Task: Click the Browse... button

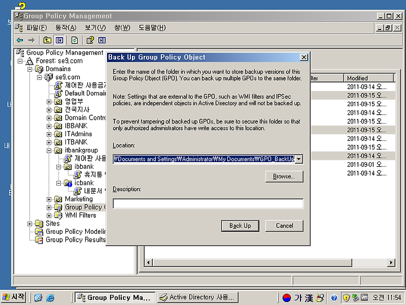Action: click(284, 176)
